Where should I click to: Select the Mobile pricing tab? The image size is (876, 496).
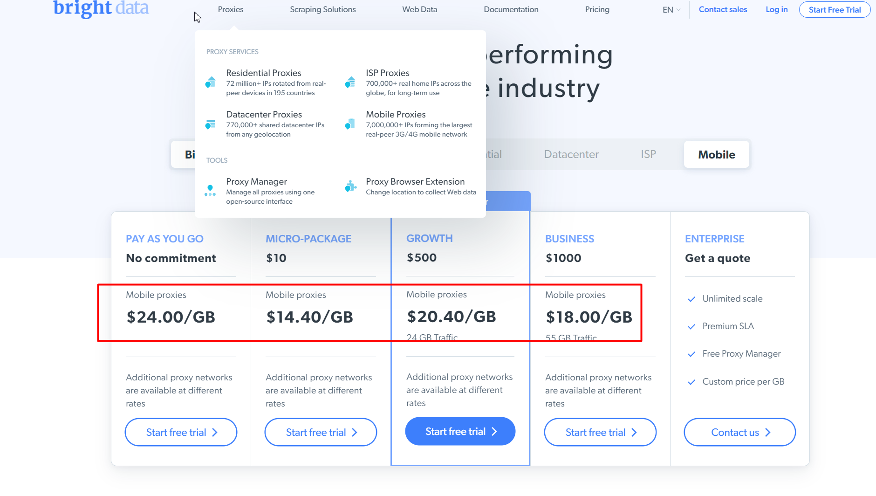tap(717, 154)
